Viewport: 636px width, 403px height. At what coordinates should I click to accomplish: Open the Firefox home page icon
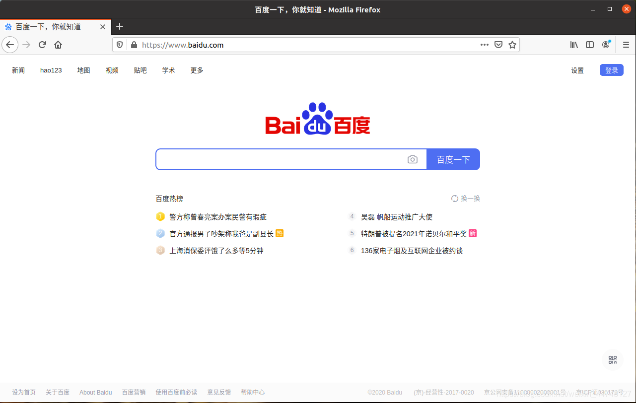point(58,45)
